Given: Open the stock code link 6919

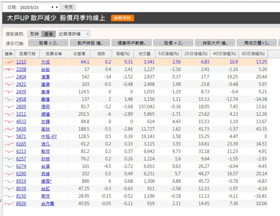Looking at the screenshot, I should tap(21, 181).
